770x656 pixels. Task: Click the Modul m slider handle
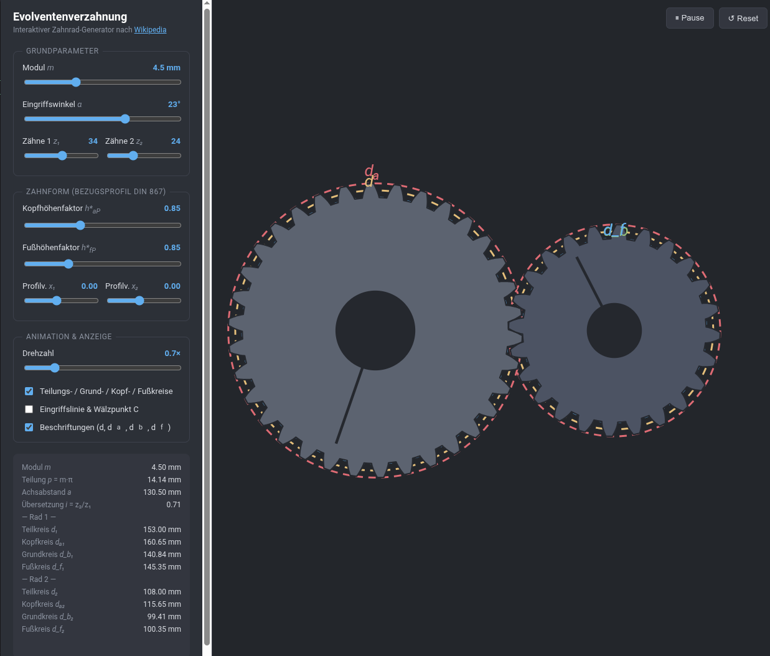pos(76,82)
